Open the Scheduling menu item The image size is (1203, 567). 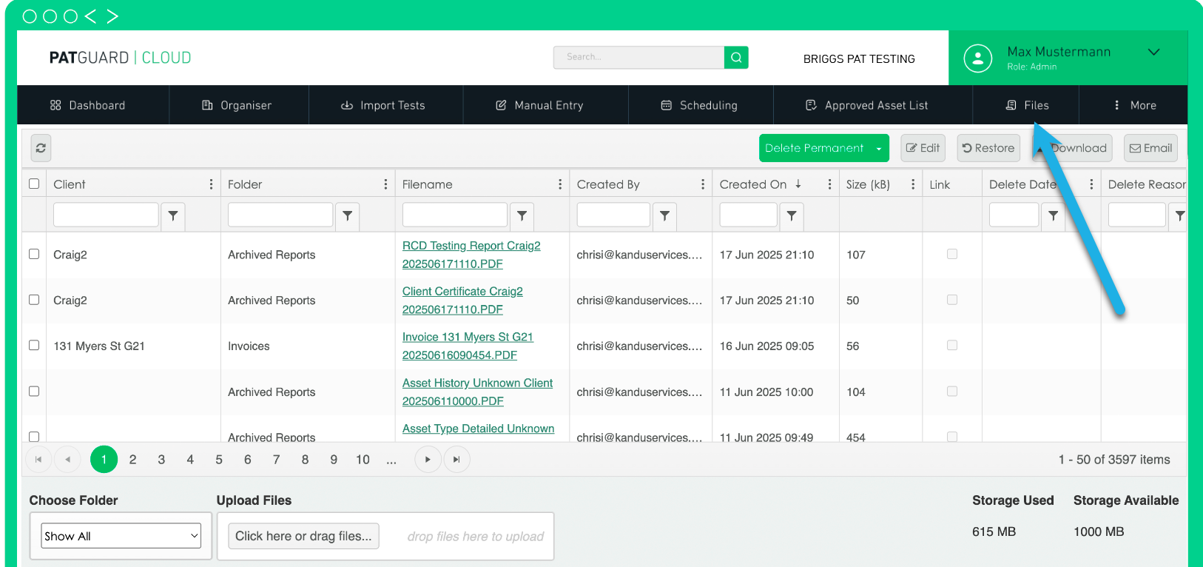pyautogui.click(x=700, y=105)
